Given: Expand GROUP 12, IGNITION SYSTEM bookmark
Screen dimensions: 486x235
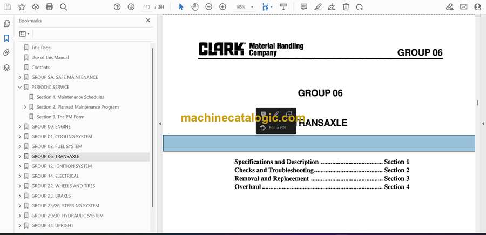Looking at the screenshot, I should 20,166.
